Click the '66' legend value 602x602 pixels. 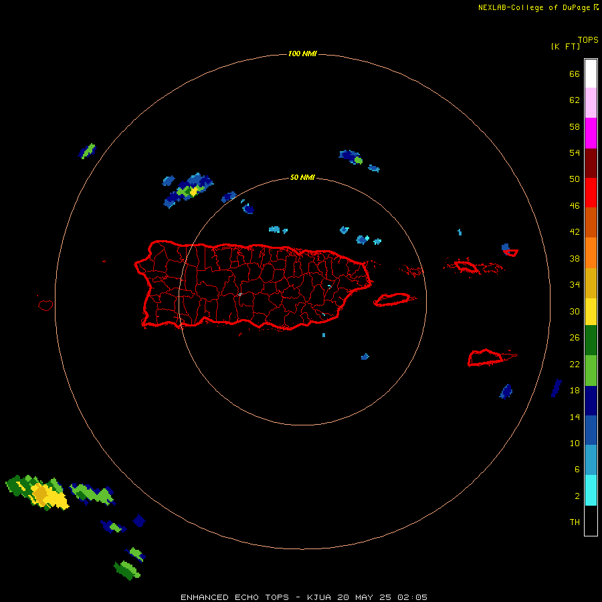[575, 74]
